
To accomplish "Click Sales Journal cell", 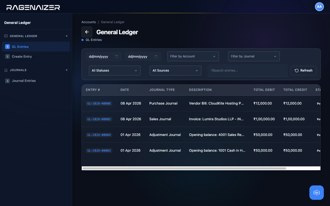I will (160, 119).
